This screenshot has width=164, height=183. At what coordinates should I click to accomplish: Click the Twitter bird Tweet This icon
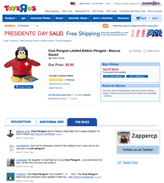click(119, 162)
